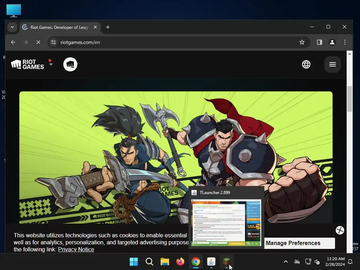
Task: Click the muted volume tray icon
Action: (x=317, y=262)
